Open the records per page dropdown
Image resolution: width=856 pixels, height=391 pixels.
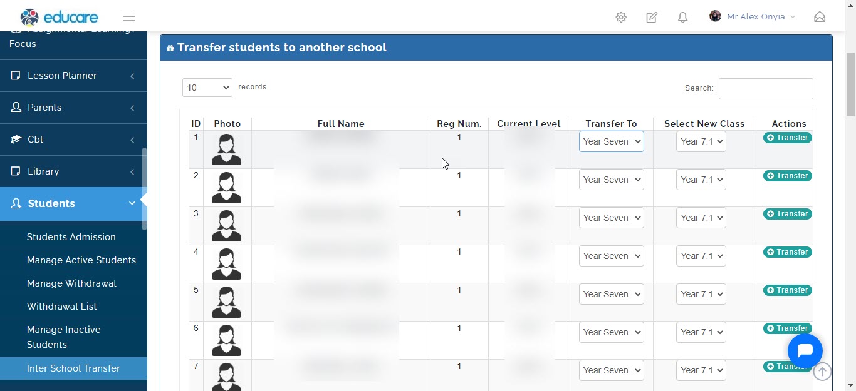point(207,88)
